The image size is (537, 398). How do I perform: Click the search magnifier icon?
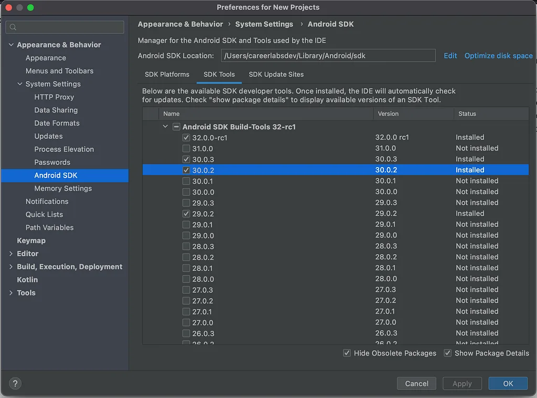[13, 27]
